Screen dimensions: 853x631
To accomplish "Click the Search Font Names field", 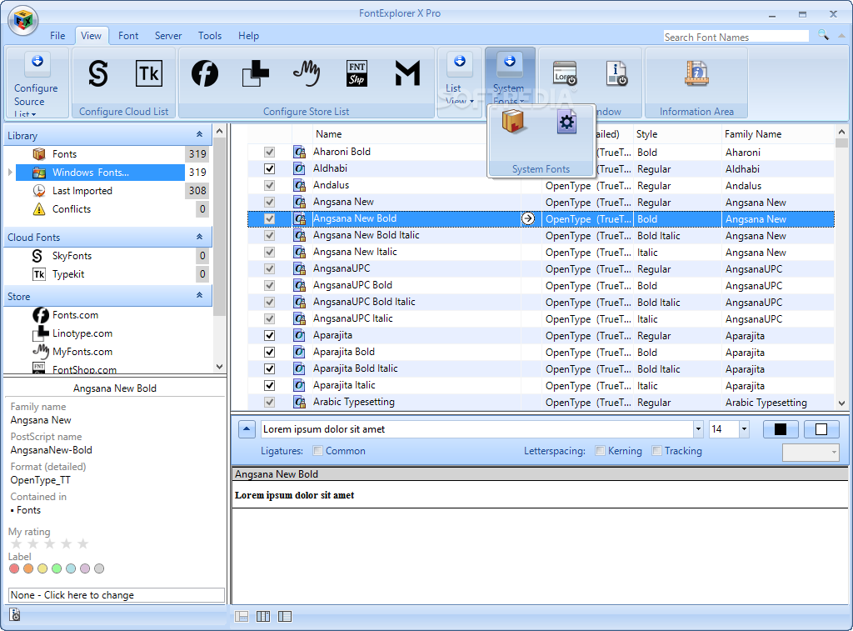I will pyautogui.click(x=736, y=37).
